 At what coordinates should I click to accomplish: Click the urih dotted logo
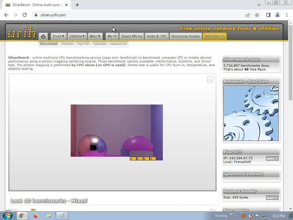pyautogui.click(x=22, y=32)
